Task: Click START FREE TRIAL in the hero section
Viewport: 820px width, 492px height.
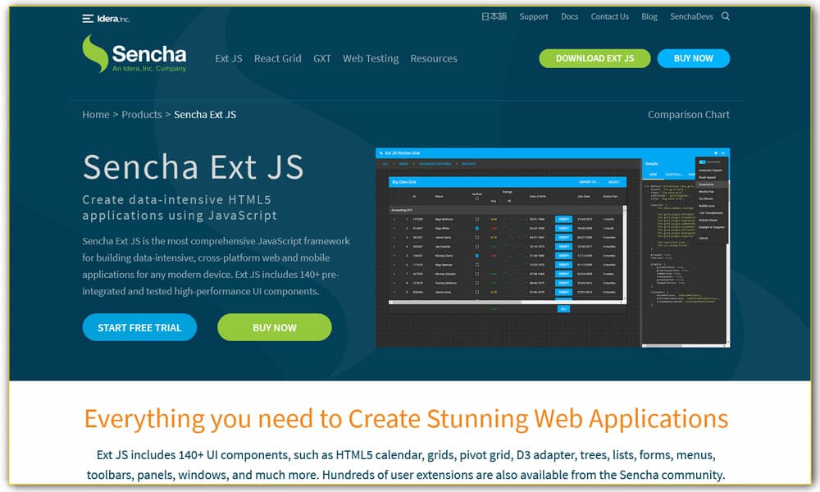Action: tap(139, 327)
